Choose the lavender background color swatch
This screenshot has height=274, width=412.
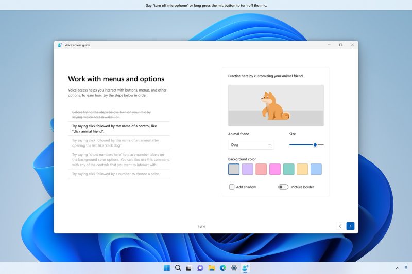(248, 169)
